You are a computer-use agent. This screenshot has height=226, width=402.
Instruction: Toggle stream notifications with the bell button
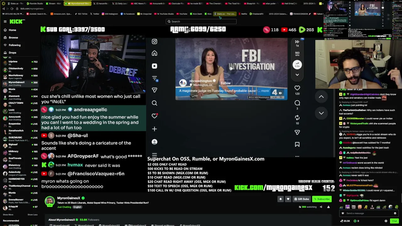280,199
